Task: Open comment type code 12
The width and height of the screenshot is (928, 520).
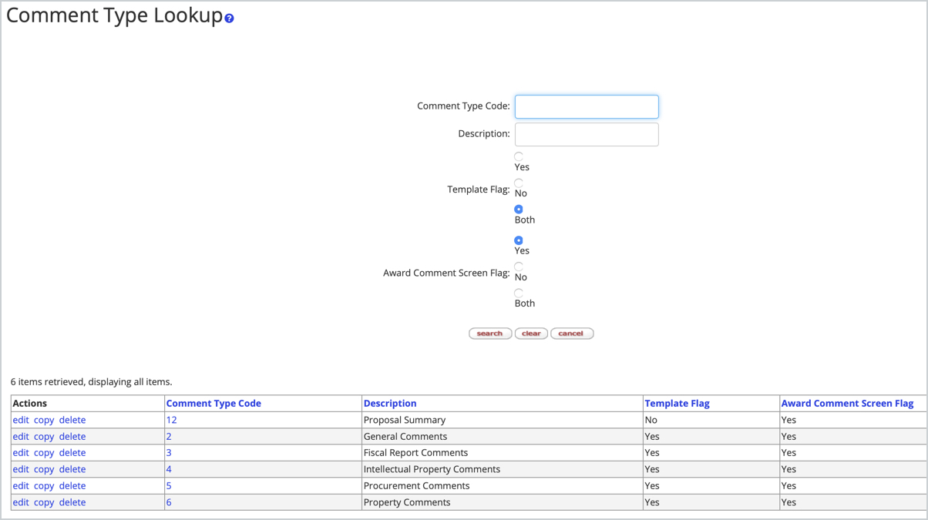Action: 171,420
